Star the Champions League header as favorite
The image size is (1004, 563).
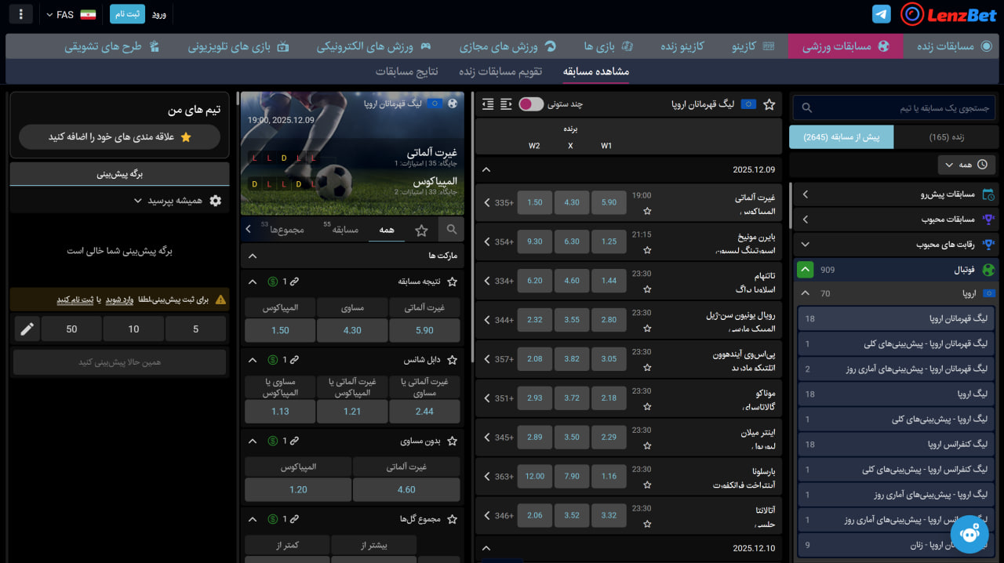(x=769, y=104)
